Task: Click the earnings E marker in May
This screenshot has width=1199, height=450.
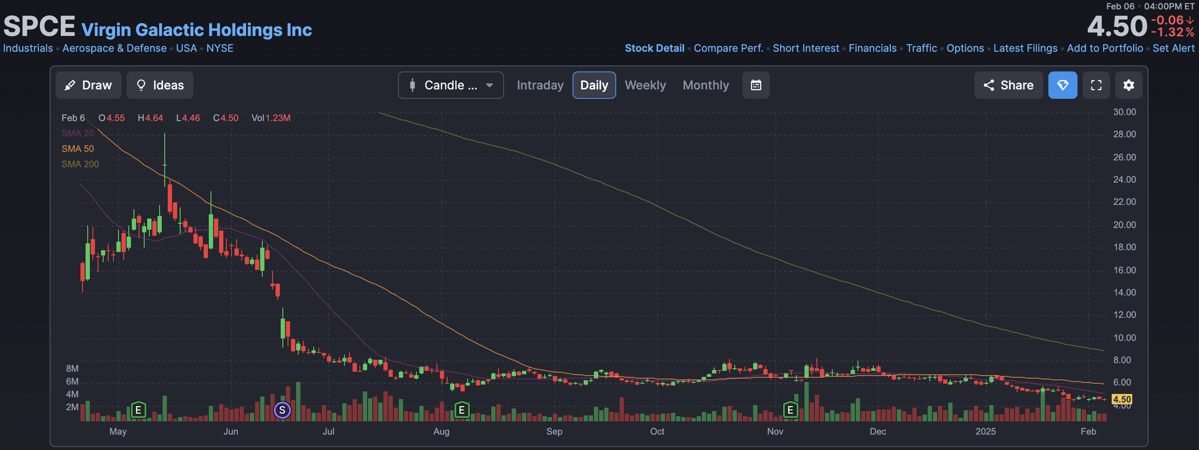Action: point(138,411)
